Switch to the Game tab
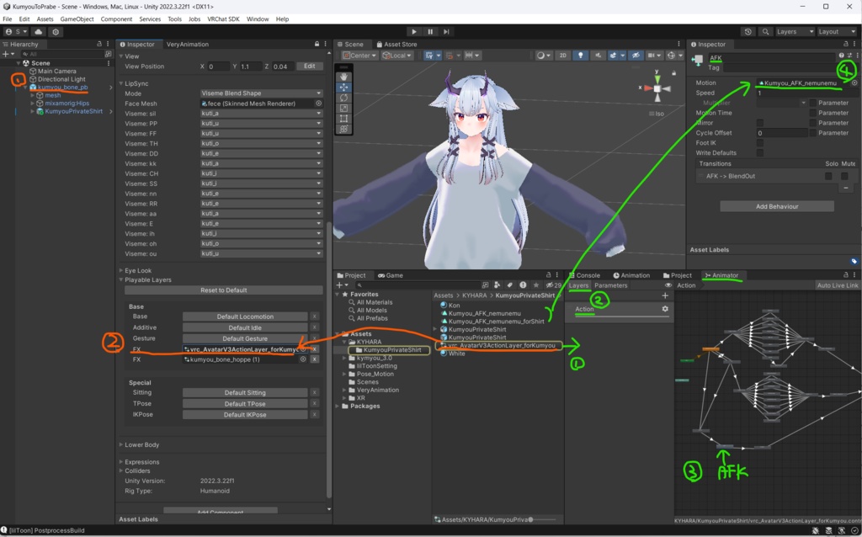 click(391, 275)
